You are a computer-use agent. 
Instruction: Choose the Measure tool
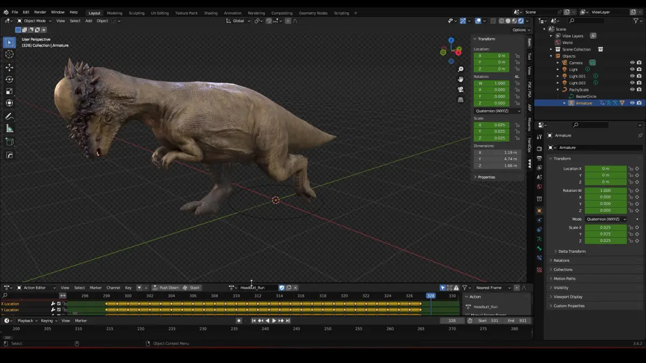coord(9,129)
